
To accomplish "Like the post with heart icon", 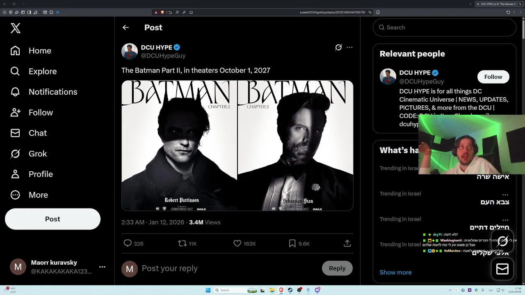I will tap(237, 243).
